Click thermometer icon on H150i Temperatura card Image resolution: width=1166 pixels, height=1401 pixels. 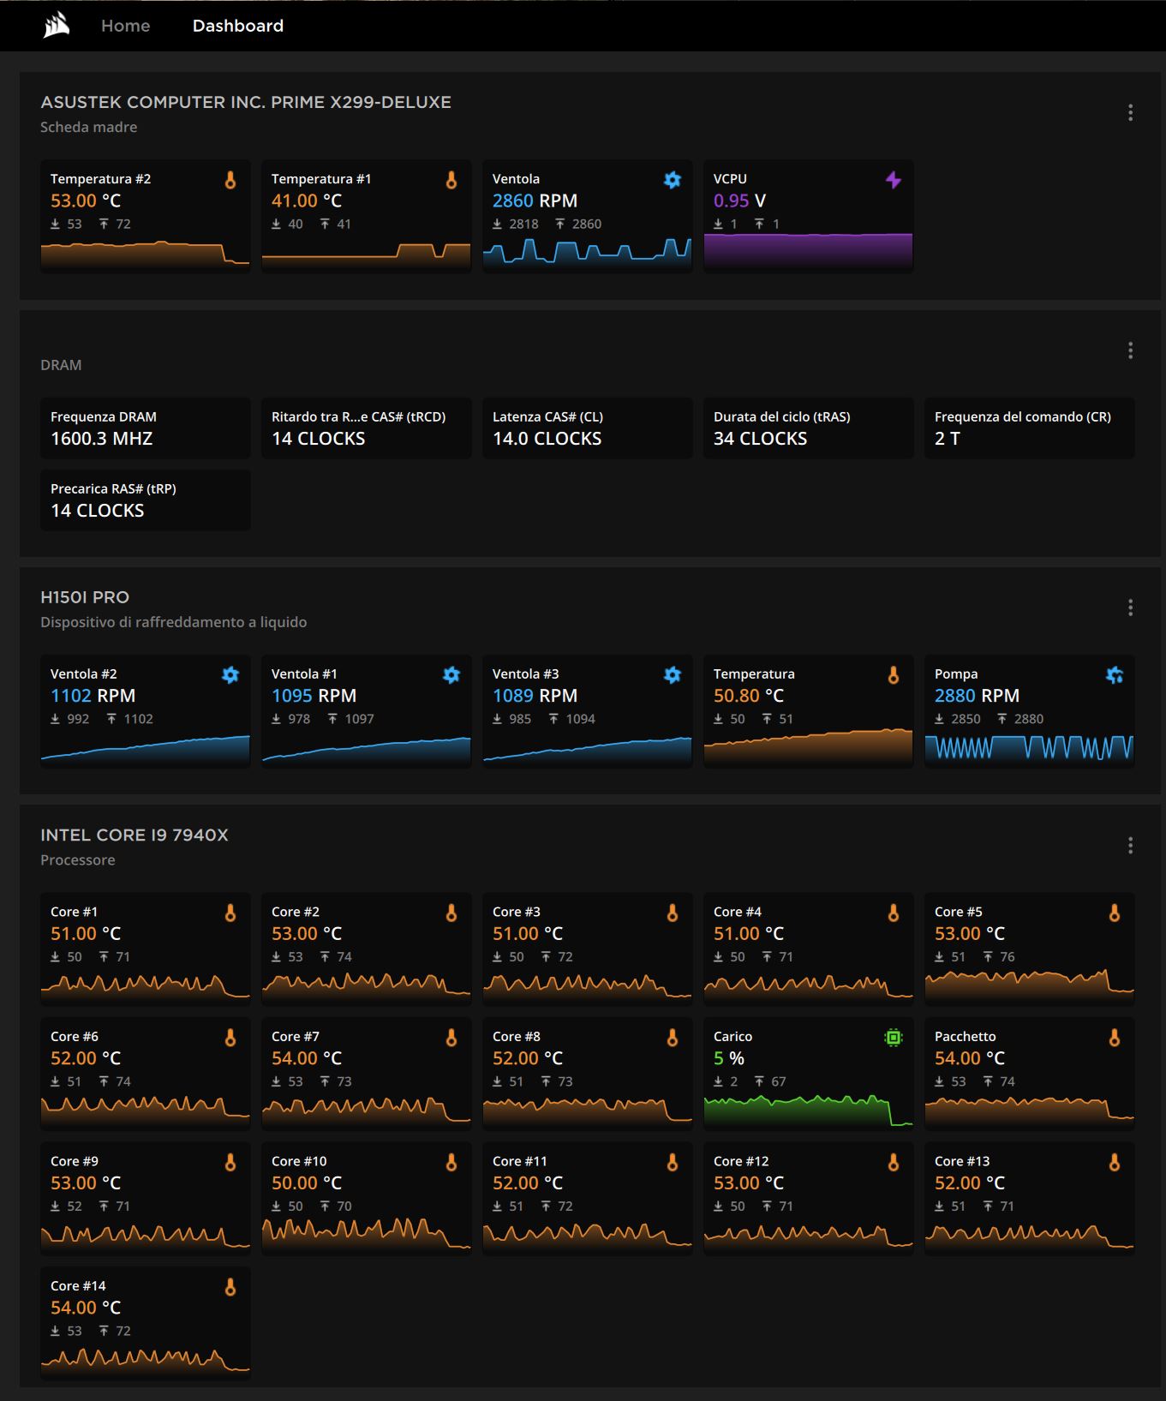pos(893,675)
